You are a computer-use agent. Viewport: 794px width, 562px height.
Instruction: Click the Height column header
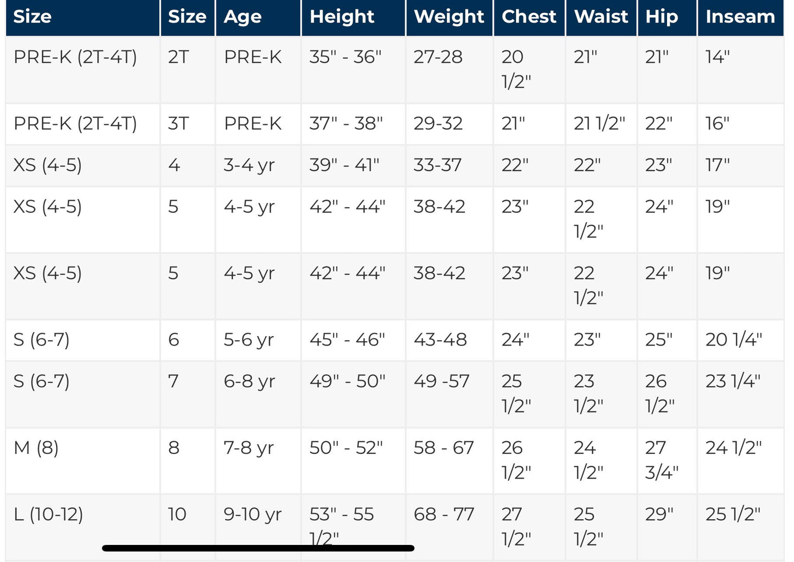[342, 17]
